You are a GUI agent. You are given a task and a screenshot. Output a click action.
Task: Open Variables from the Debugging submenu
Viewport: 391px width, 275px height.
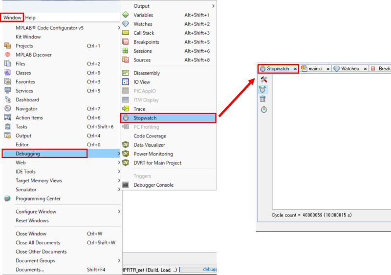(143, 15)
